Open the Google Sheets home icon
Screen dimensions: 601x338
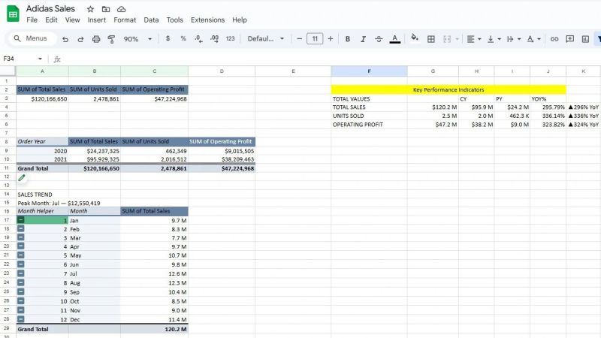click(13, 14)
